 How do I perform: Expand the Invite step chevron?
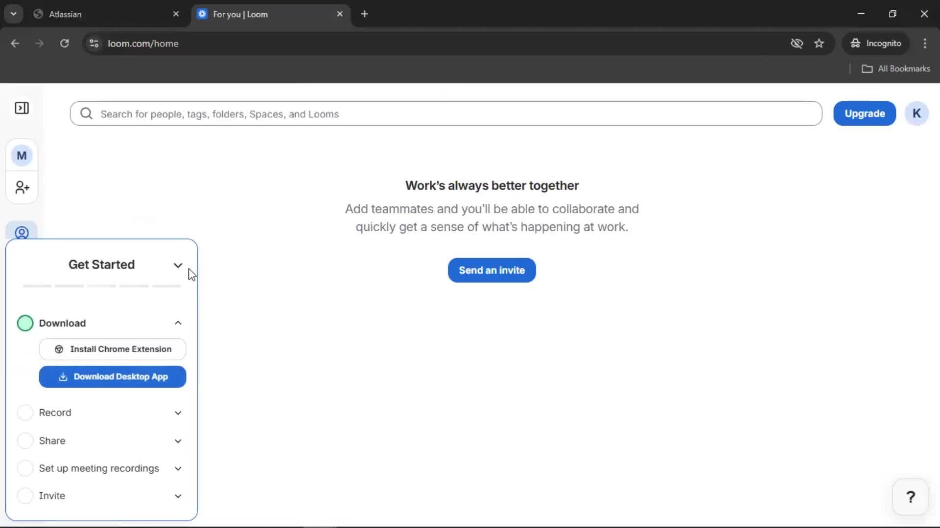(x=178, y=496)
